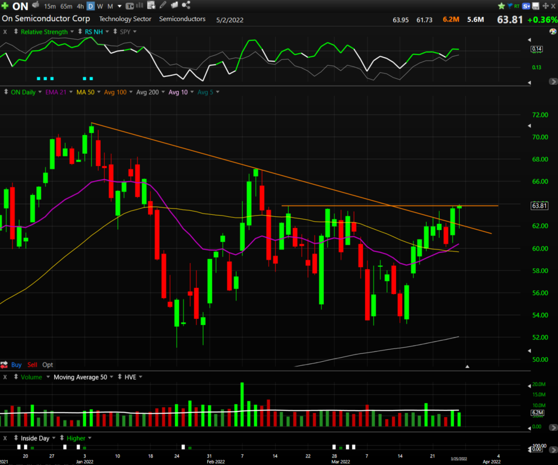Open the Avg 100 dropdown
The image size is (558, 465).
point(131,92)
